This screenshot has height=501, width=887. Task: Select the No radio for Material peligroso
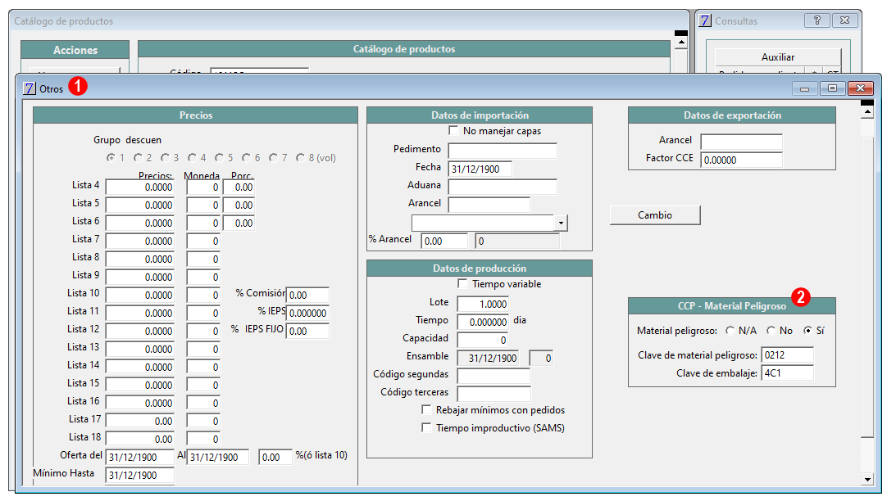point(771,331)
